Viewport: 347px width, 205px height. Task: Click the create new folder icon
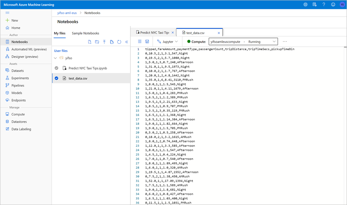97,42
